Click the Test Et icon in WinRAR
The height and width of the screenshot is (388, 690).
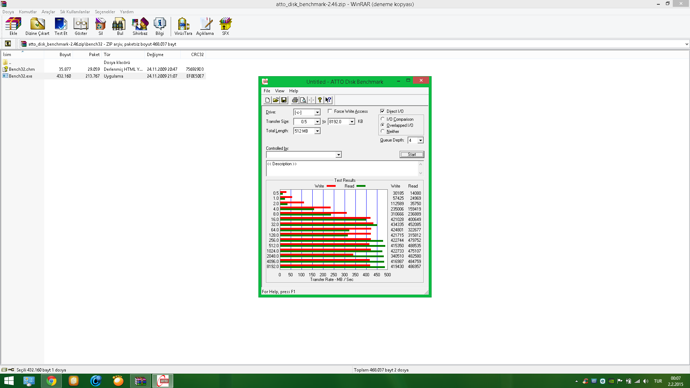point(61,27)
